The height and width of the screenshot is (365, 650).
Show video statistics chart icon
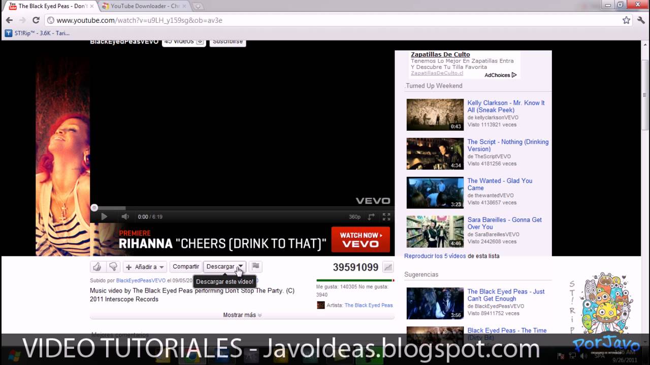[388, 267]
